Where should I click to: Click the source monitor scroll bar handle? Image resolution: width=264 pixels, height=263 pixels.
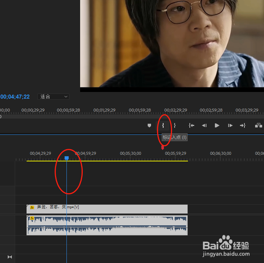(0, 116)
